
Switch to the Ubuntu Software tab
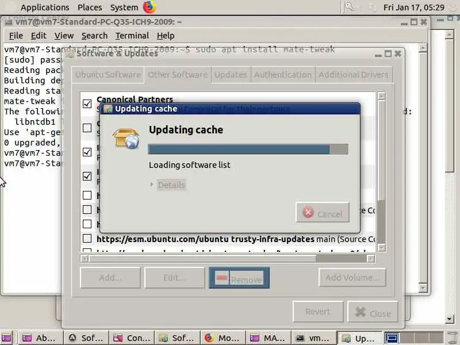pyautogui.click(x=108, y=75)
